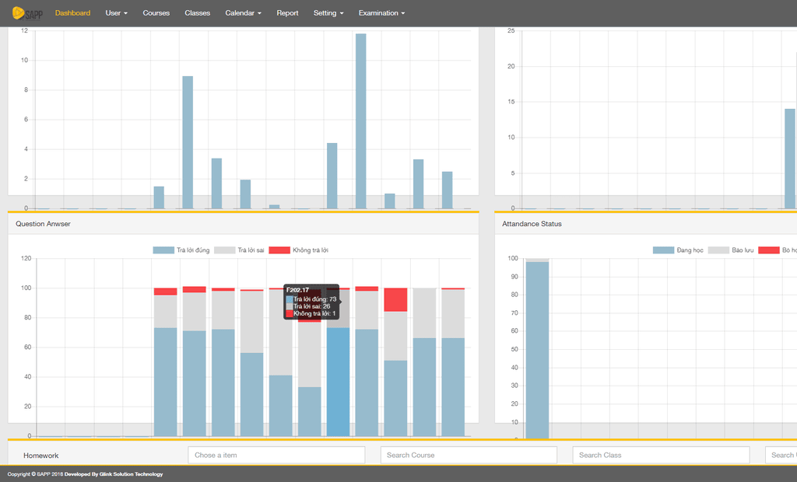Viewport: 797px width, 482px height.
Task: Click the tallest bar in top-left chart
Action: click(x=360, y=120)
